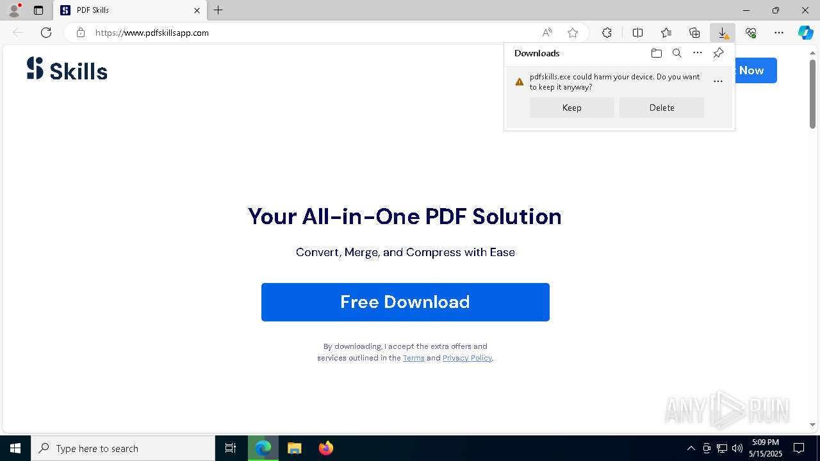Add page to favorites star icon
Viewport: 820px width, 461px height.
[573, 33]
